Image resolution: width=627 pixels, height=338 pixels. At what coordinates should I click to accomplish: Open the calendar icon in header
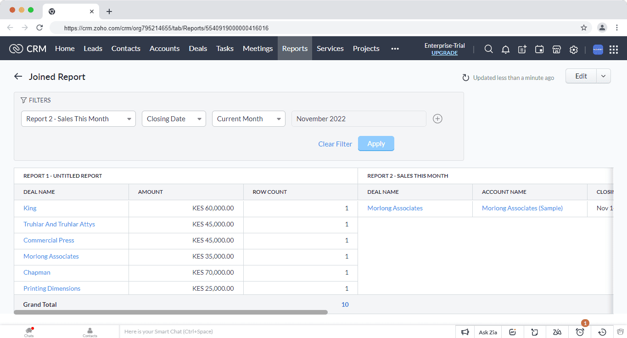[x=539, y=49]
